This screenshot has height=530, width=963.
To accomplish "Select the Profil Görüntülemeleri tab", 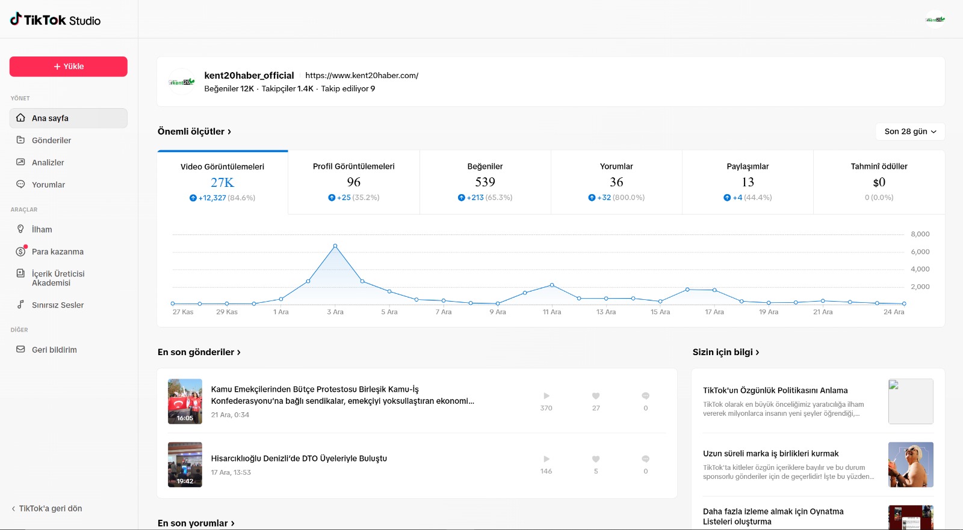I will (354, 181).
